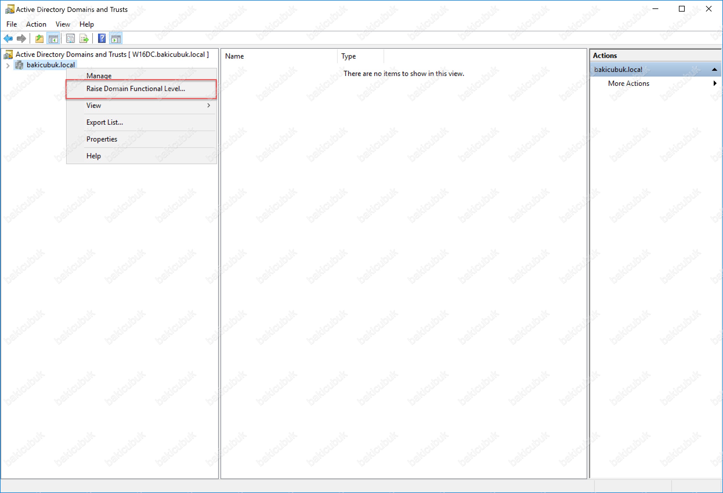The height and width of the screenshot is (493, 723).
Task: Click the Forward arrow toolbar icon
Action: (21, 39)
